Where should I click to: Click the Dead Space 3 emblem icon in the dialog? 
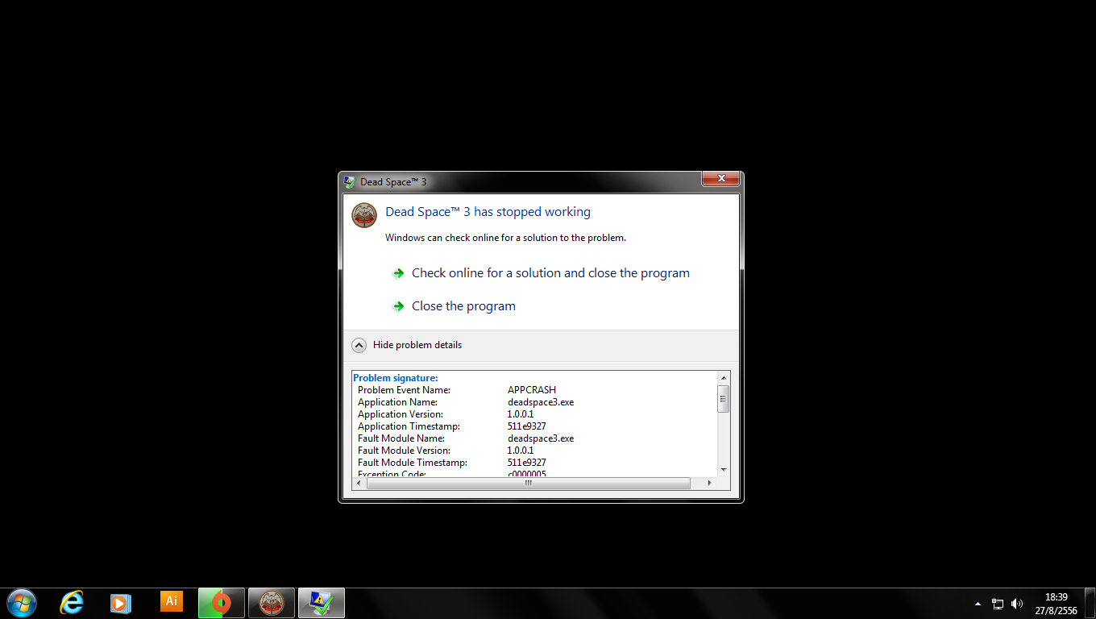364,215
